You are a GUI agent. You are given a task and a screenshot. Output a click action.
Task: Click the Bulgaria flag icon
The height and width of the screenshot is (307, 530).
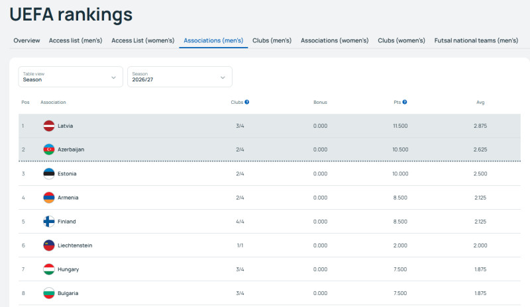click(49, 293)
